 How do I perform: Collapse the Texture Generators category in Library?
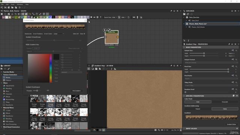tap(1, 75)
